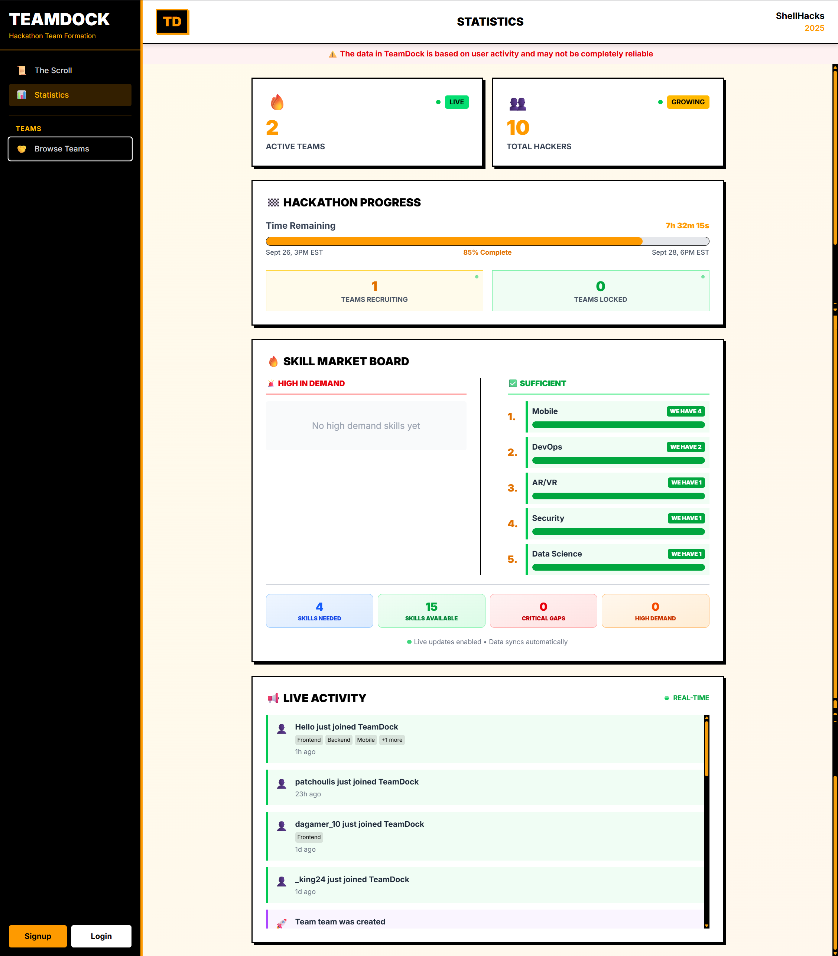Click the '+1 more' skills tag
838x956 pixels.
[x=392, y=740]
